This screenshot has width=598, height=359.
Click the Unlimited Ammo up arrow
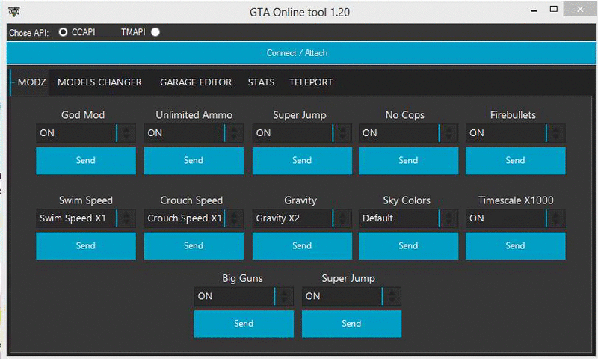click(x=234, y=129)
